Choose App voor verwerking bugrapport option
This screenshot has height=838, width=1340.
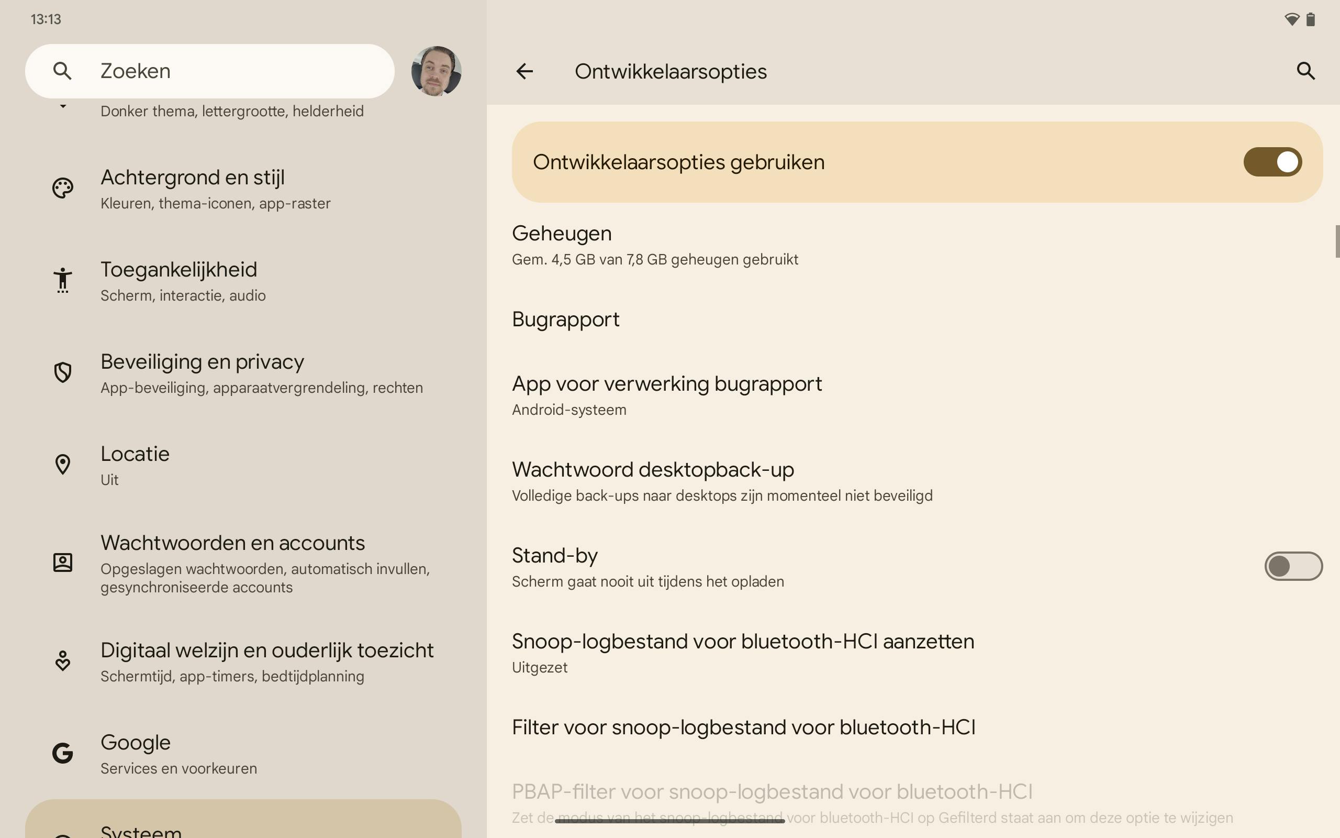click(666, 394)
